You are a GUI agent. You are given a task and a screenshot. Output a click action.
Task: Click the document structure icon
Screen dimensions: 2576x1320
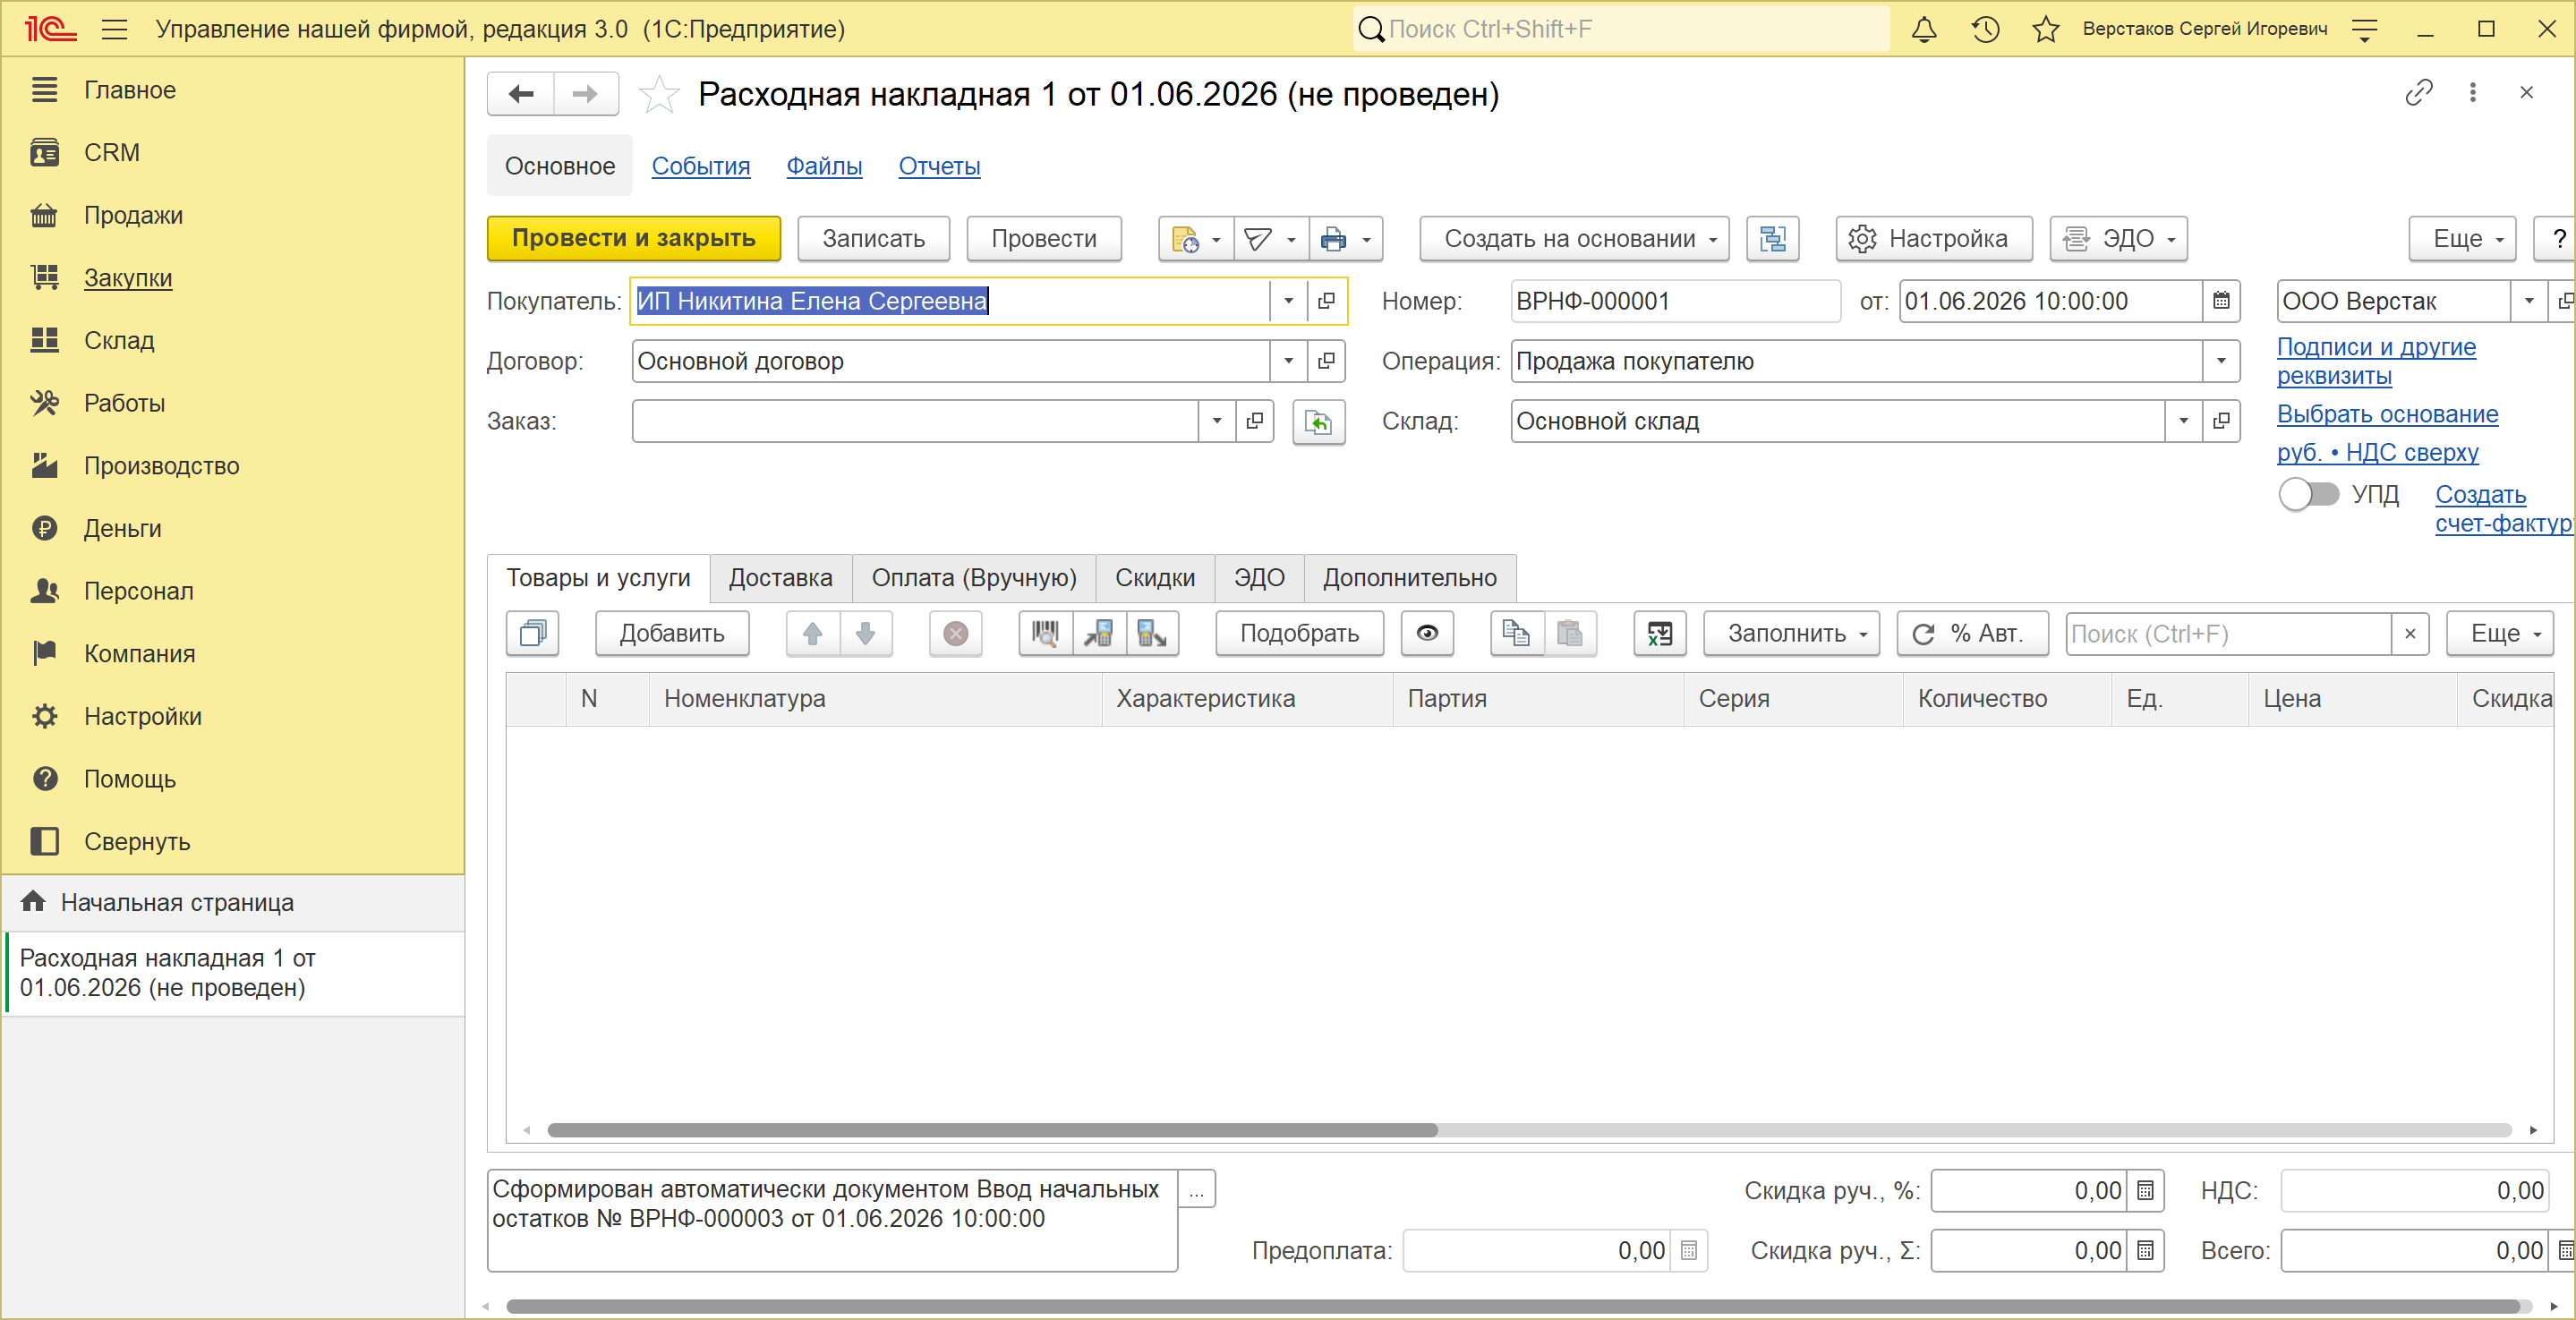click(1772, 239)
